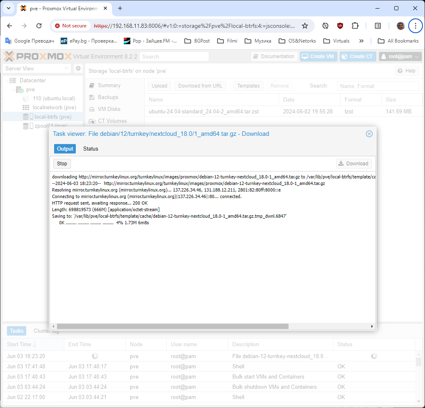The height and width of the screenshot is (408, 425).
Task: Open the ePay.bg bookmark
Action: (x=89, y=41)
